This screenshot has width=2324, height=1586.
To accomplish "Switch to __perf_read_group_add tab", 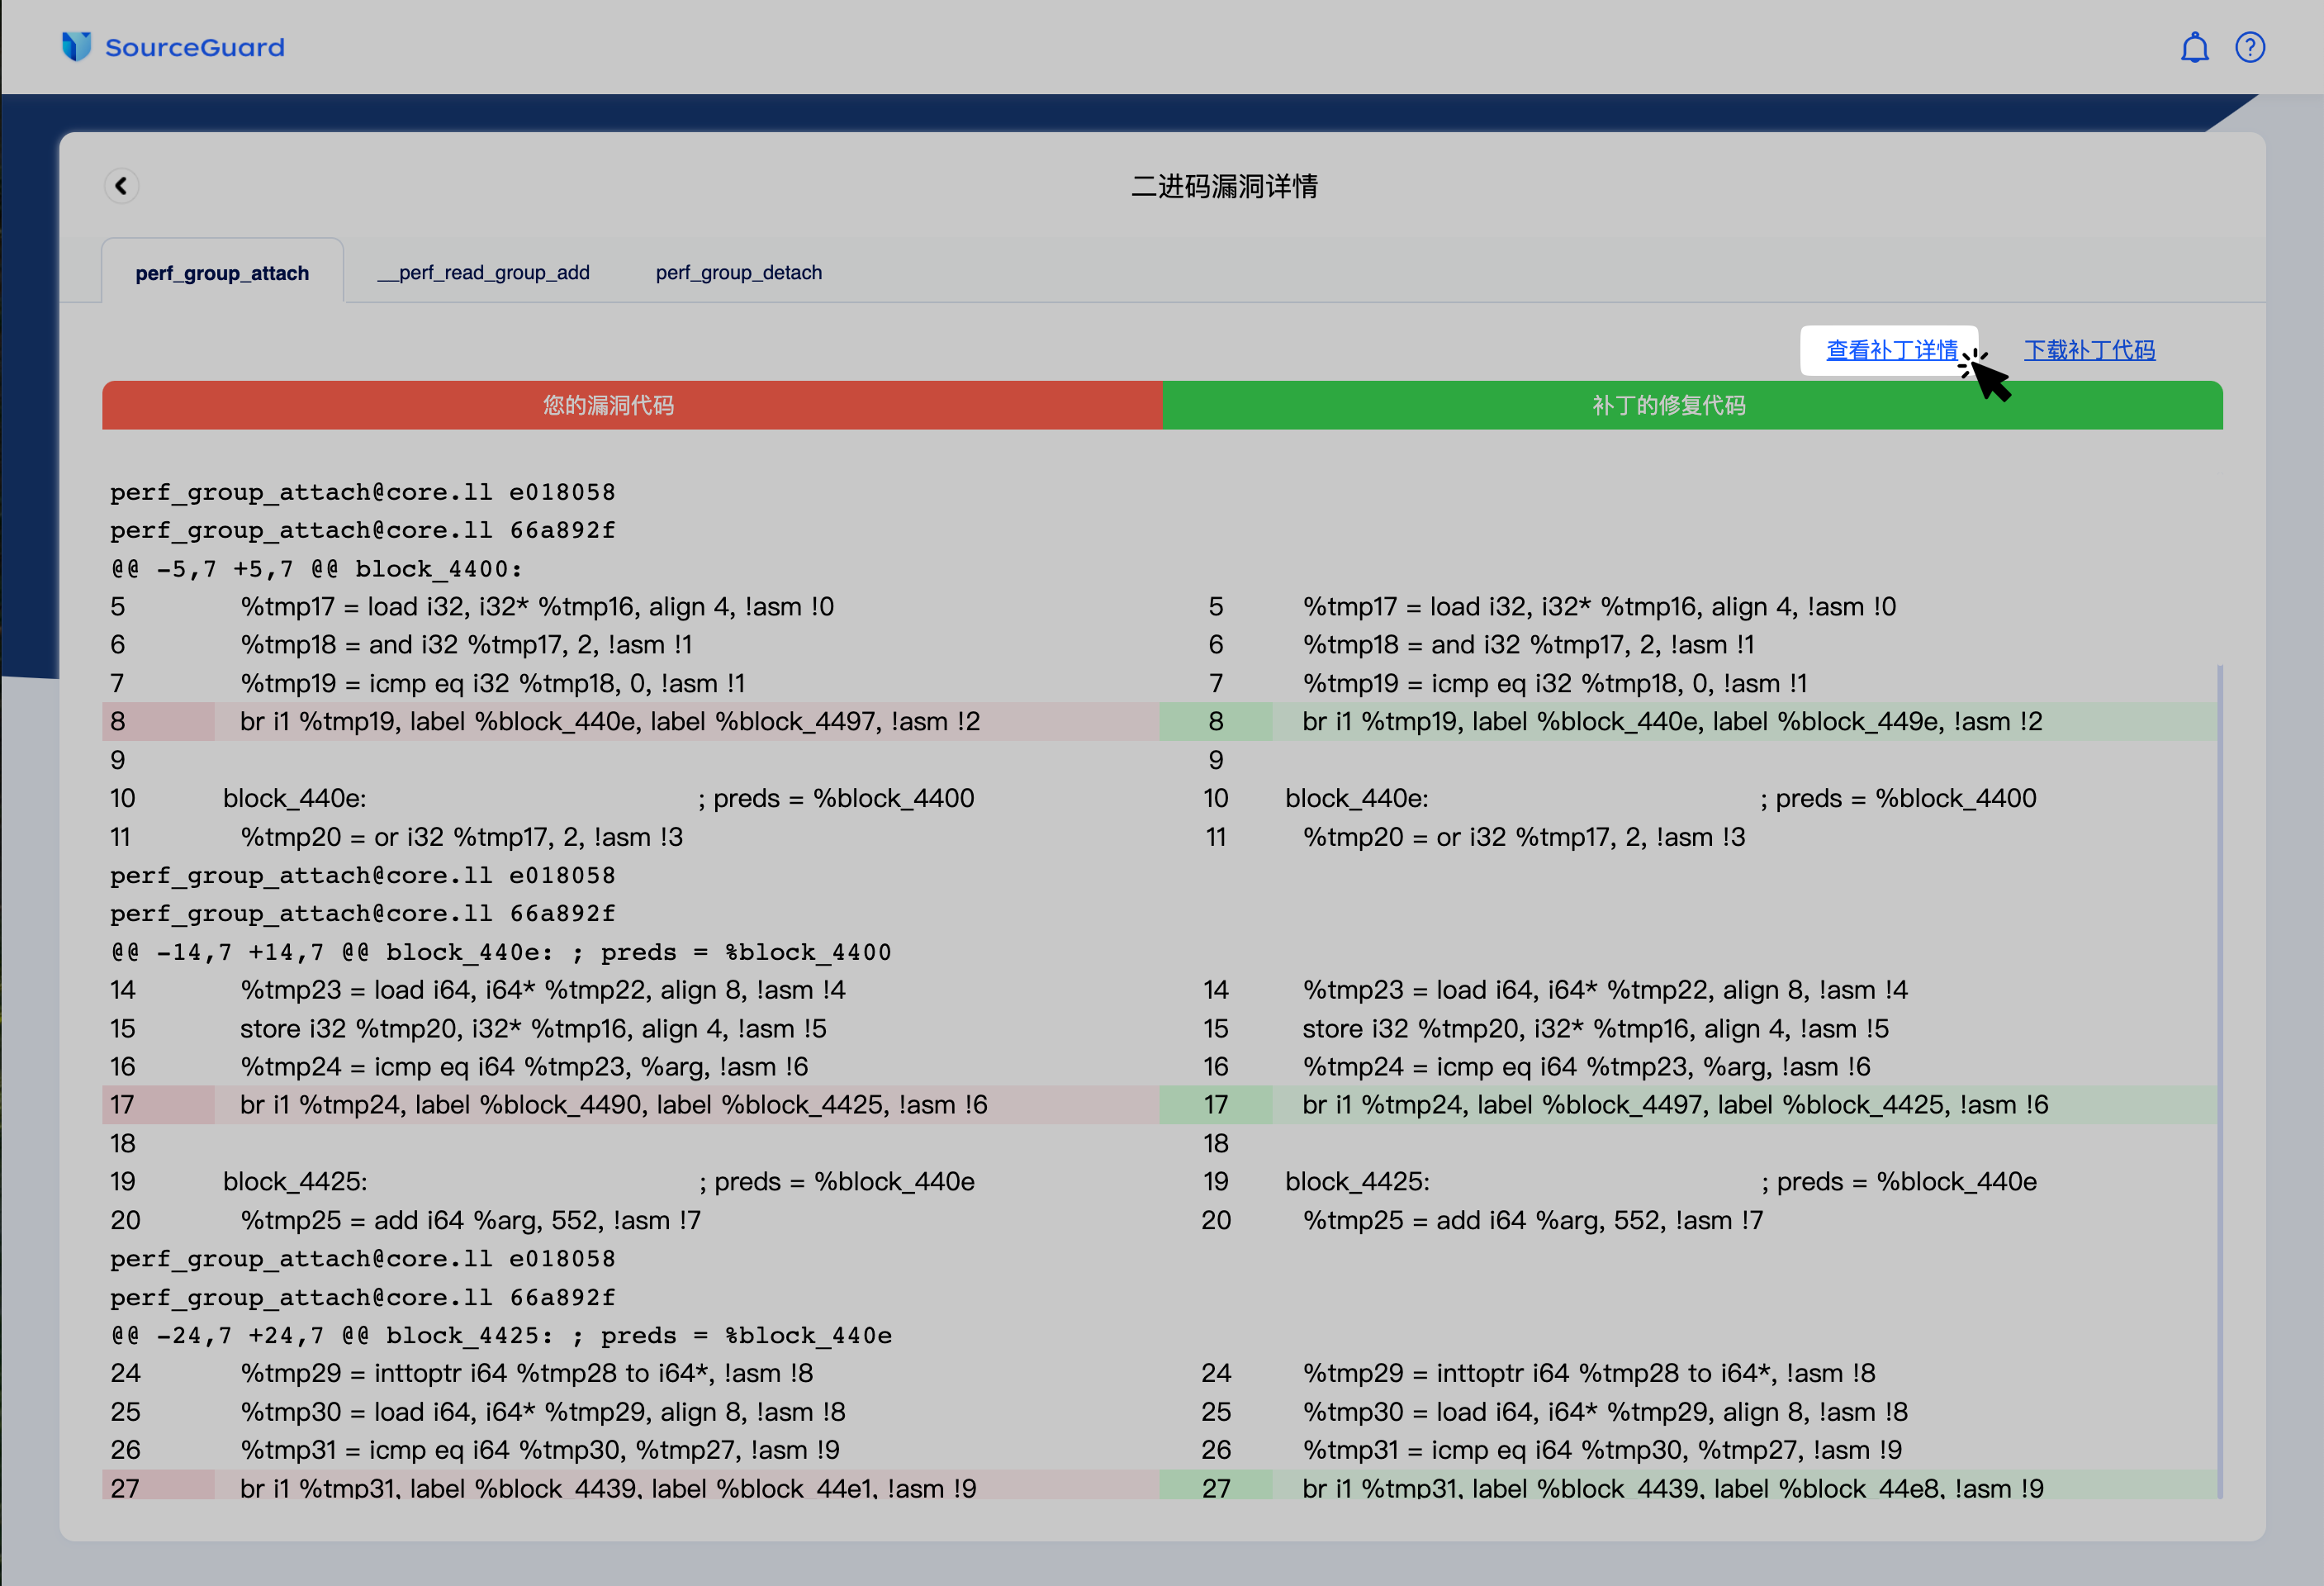I will point(483,273).
